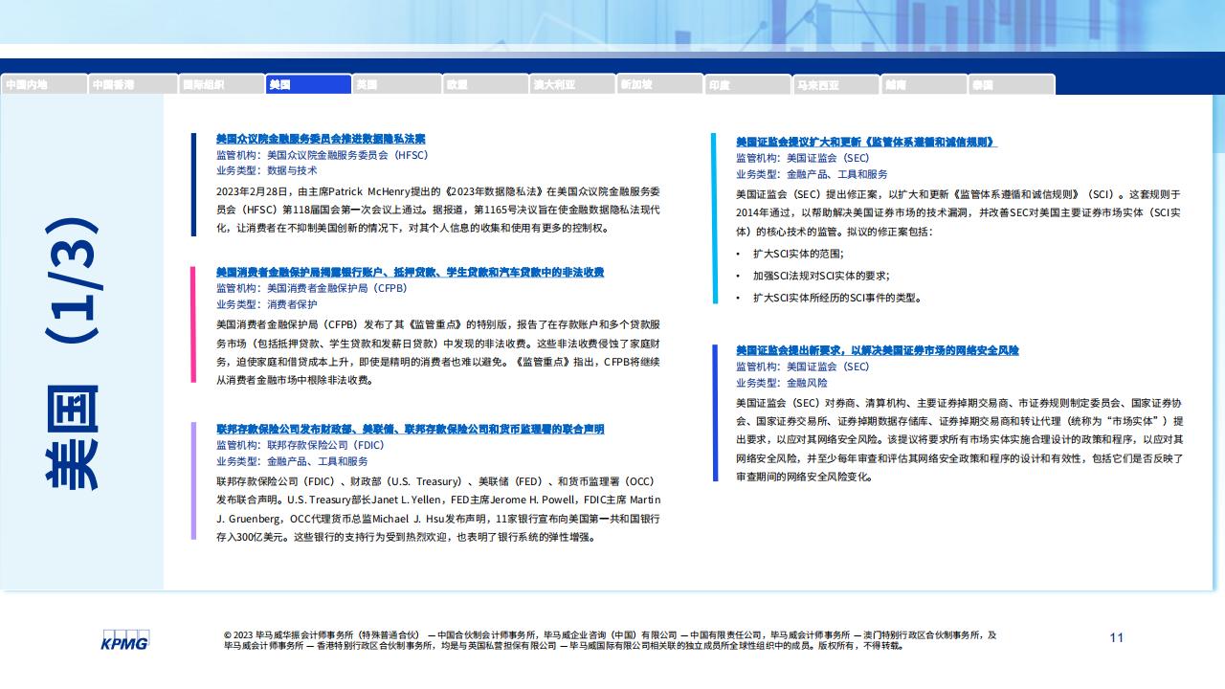This screenshot has height=689, width=1225.
Task: Click 业务类型：金融风险
Action: coord(780,383)
